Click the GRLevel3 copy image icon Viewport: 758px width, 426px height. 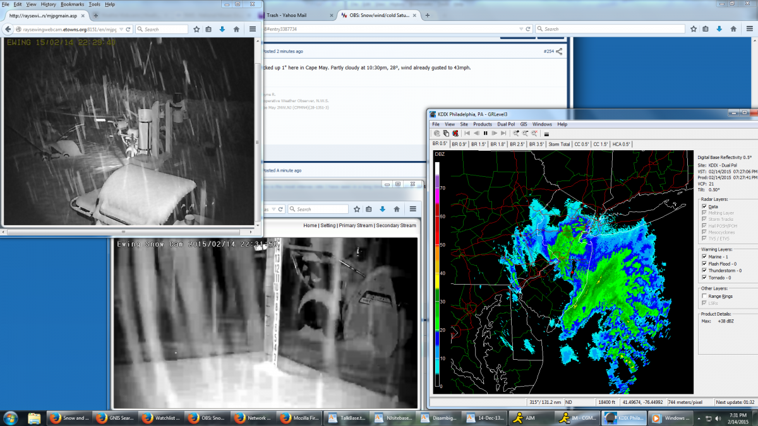(x=445, y=133)
